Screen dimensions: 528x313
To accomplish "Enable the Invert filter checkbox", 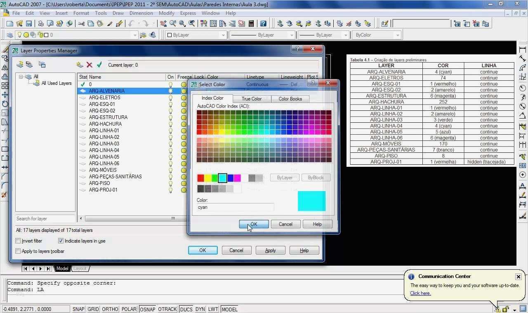I will click(18, 241).
